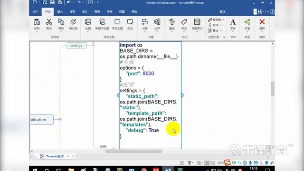Collapse the application topic branch circle

point(60,120)
